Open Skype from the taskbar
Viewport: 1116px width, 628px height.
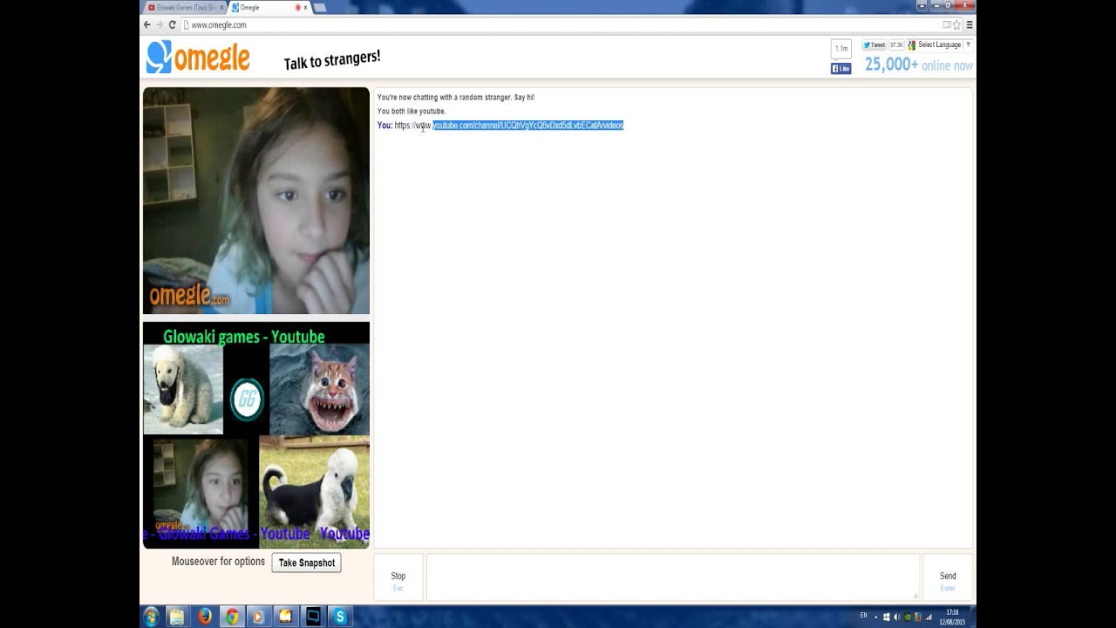pyautogui.click(x=339, y=617)
